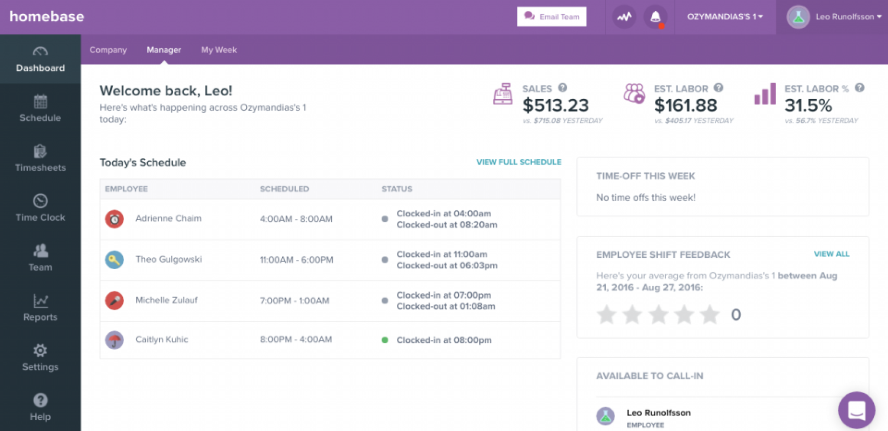
Task: Open Reports from the sidebar
Action: tap(40, 308)
